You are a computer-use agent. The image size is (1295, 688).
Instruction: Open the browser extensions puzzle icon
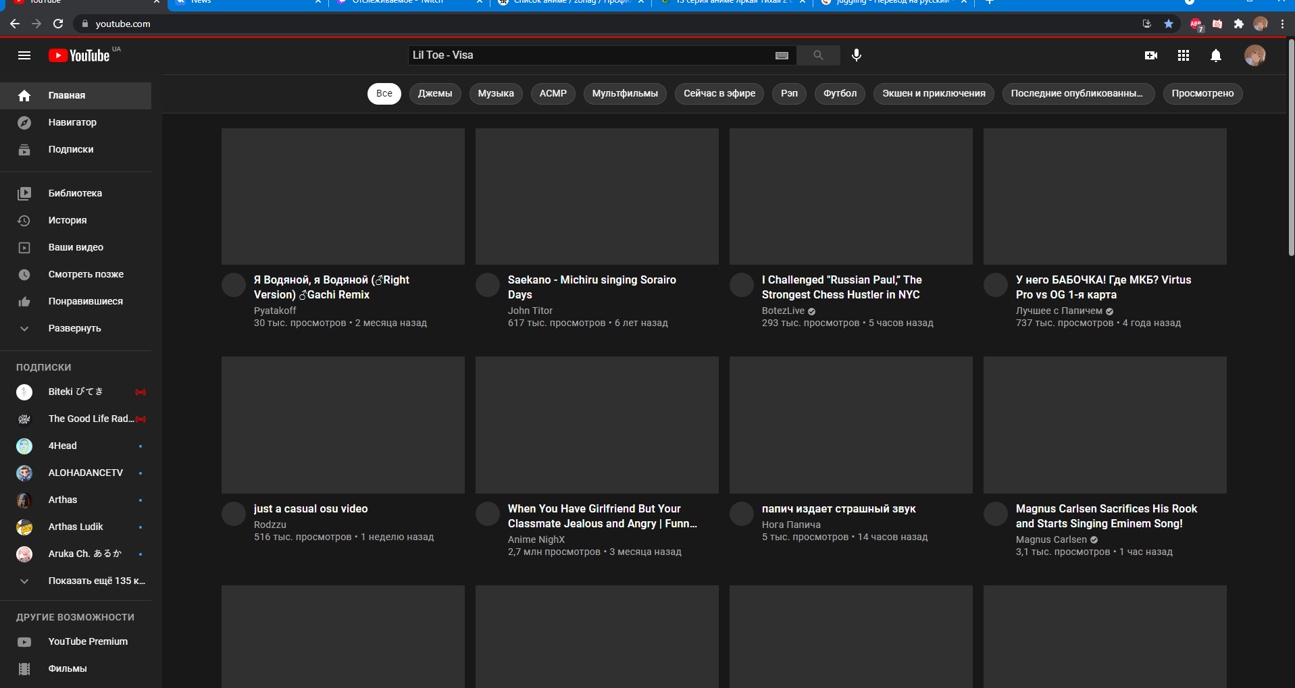coord(1238,24)
